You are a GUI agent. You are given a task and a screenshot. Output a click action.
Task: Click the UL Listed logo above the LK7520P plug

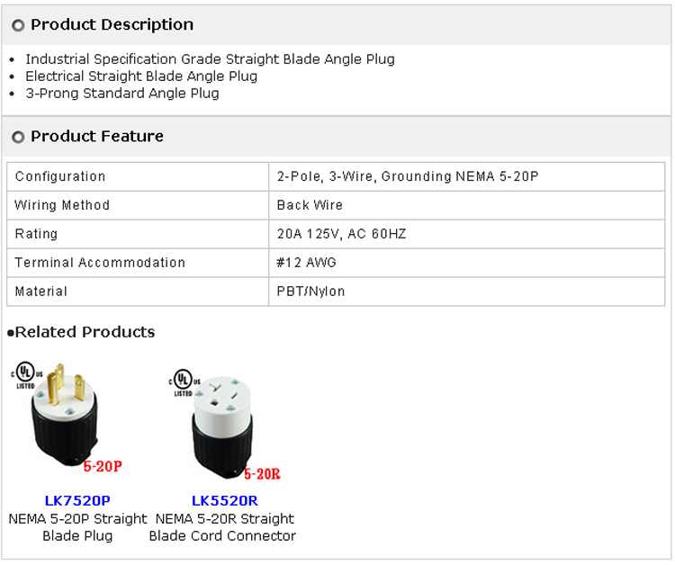coord(24,374)
